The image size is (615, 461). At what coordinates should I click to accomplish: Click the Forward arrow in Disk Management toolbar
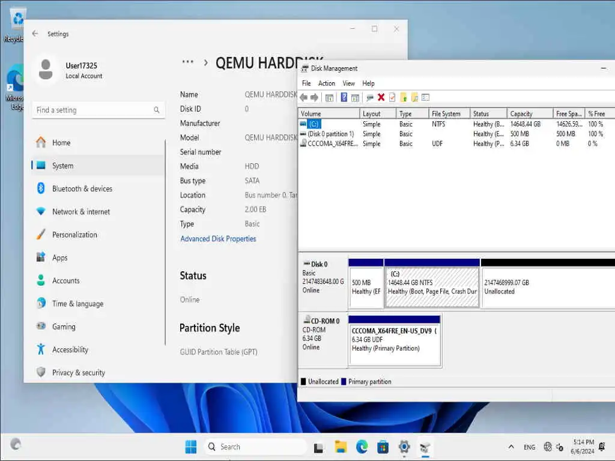(x=314, y=98)
